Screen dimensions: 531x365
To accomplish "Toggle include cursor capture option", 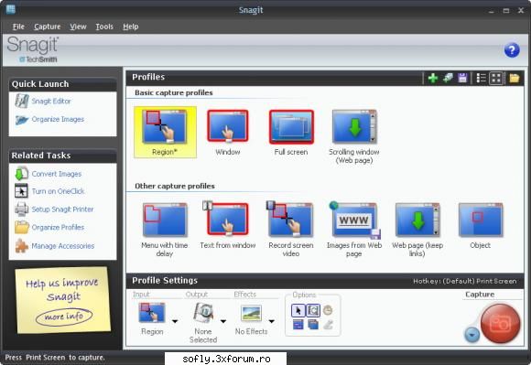I will pos(298,310).
